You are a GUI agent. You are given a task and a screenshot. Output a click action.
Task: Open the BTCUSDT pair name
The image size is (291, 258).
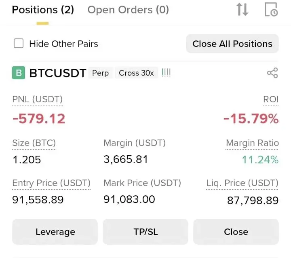click(58, 73)
